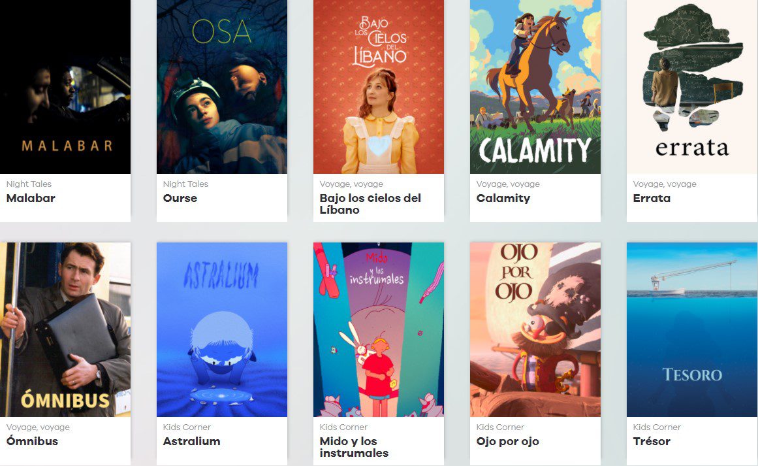Open the Ojo por ojo poster
This screenshot has width=758, height=466.
coord(535,329)
